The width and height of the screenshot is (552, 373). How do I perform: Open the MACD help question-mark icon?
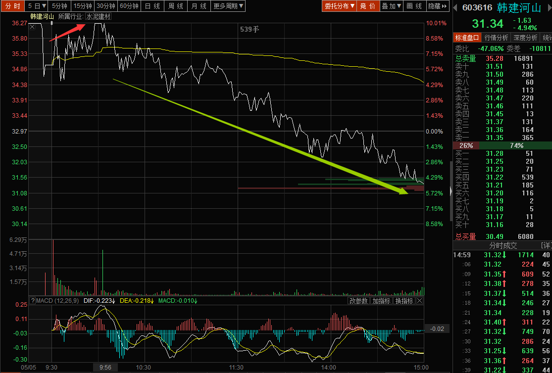tap(33, 301)
